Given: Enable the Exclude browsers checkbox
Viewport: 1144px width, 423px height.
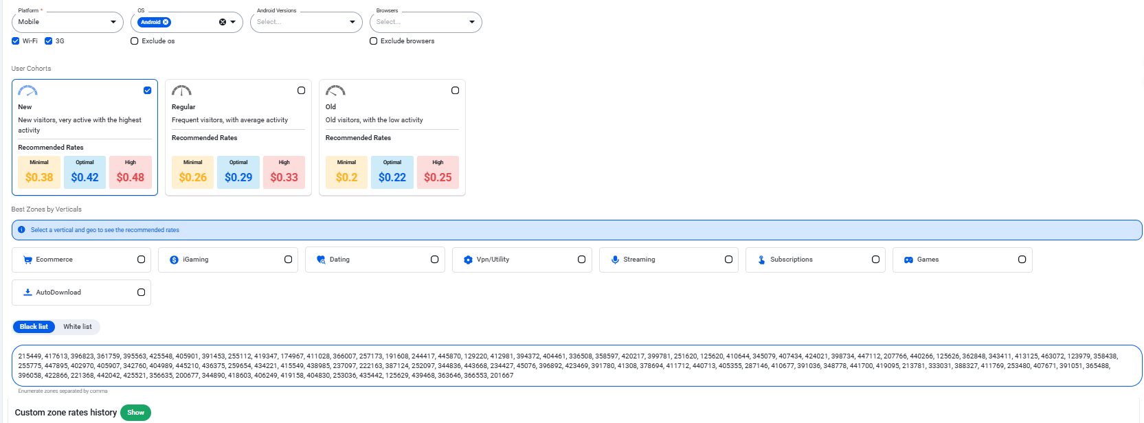Looking at the screenshot, I should (374, 41).
